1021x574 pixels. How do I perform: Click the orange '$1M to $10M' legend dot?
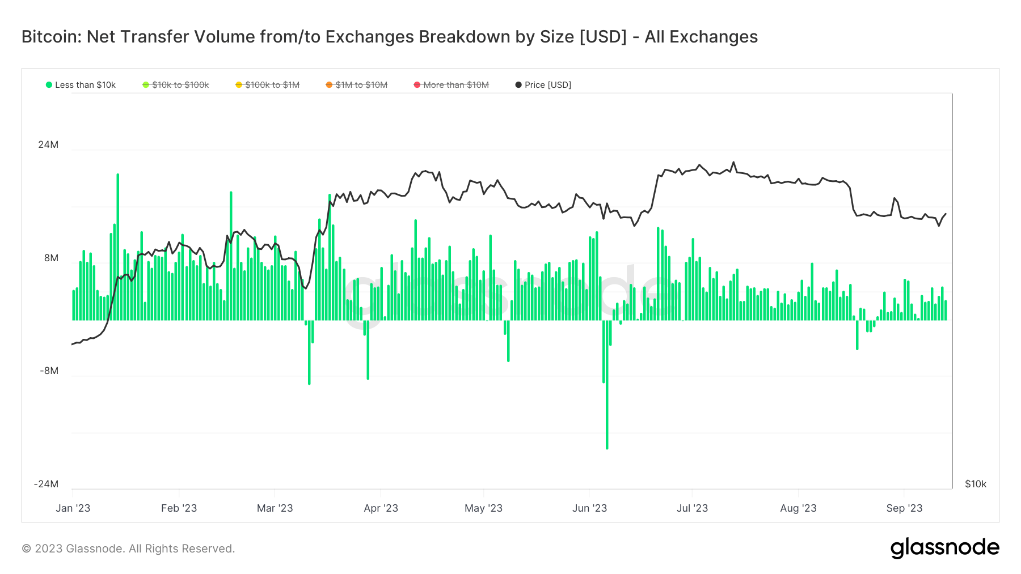coord(329,85)
